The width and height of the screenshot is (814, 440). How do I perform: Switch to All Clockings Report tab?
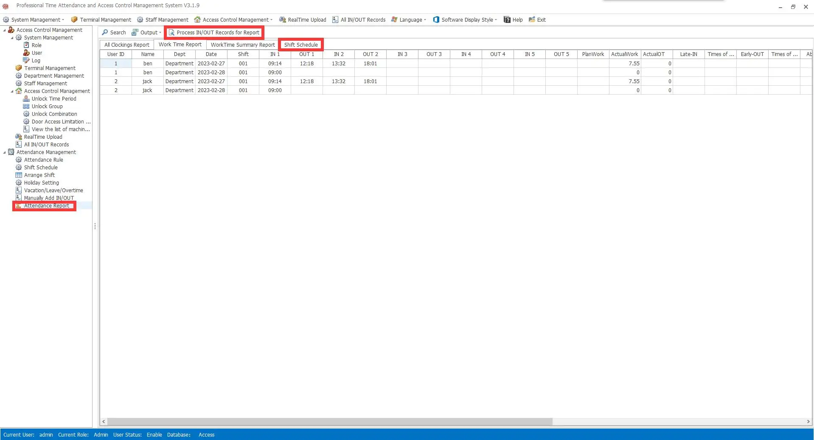coord(127,45)
